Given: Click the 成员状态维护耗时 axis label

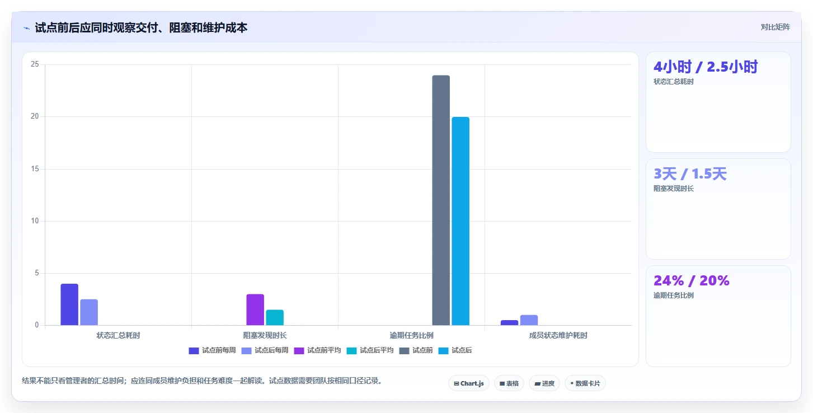Looking at the screenshot, I should [x=558, y=336].
